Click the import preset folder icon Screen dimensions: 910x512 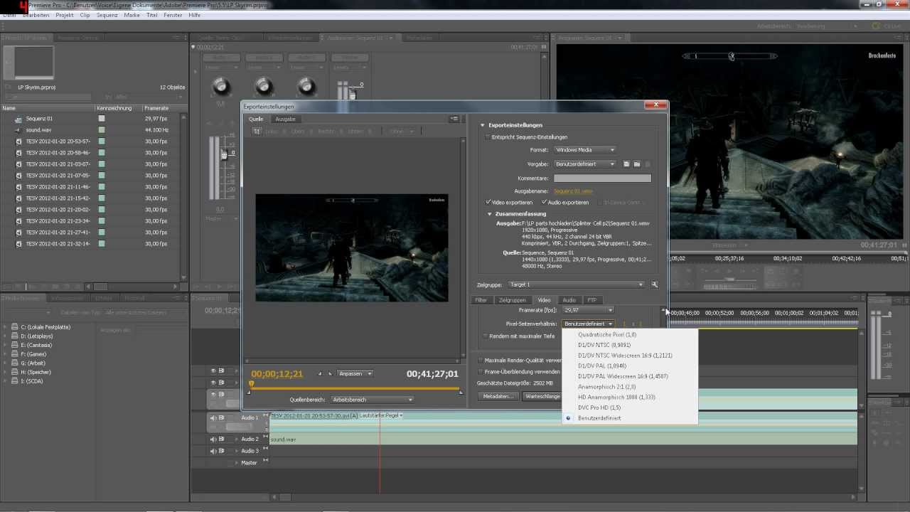click(x=637, y=164)
